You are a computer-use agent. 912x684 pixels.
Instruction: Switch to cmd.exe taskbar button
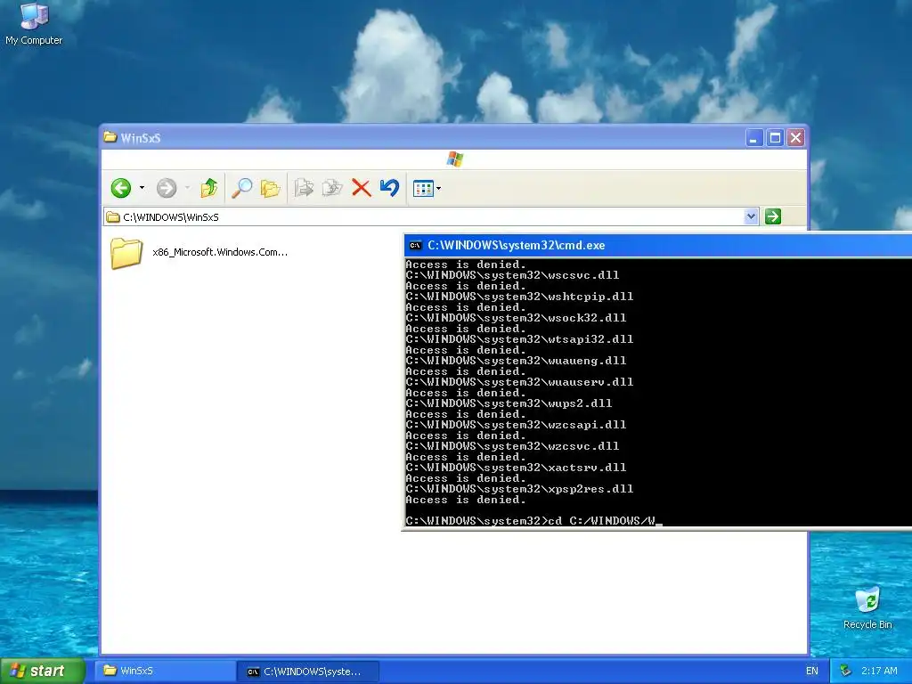point(309,672)
